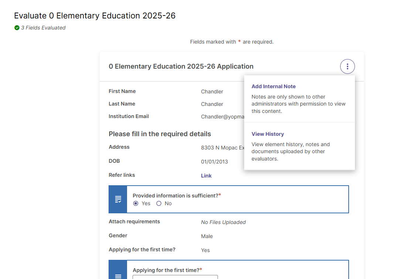Click the Applying for first time input box
400x279 pixels.
click(175, 277)
